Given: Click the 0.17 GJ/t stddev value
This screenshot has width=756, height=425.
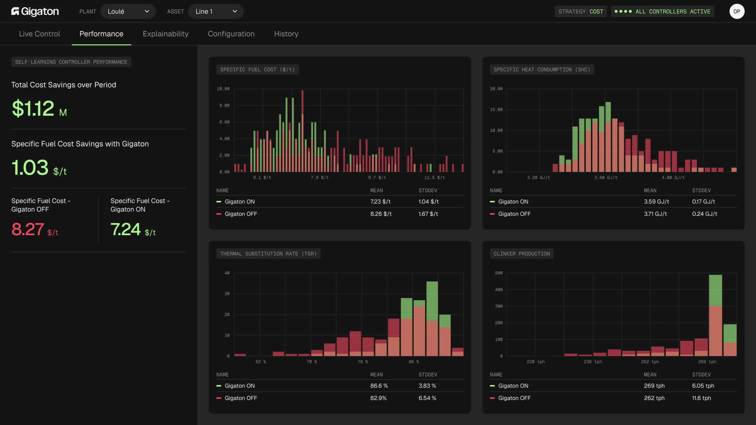Looking at the screenshot, I should click(x=703, y=202).
